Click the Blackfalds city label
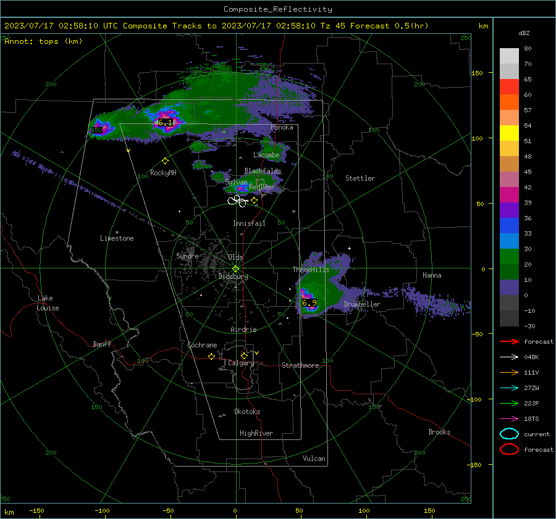 pyautogui.click(x=263, y=171)
